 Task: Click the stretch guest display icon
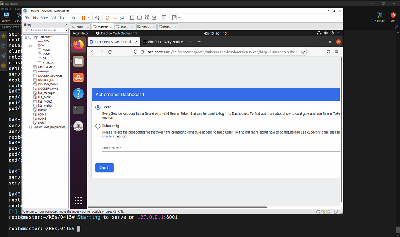pyautogui.click(x=174, y=18)
